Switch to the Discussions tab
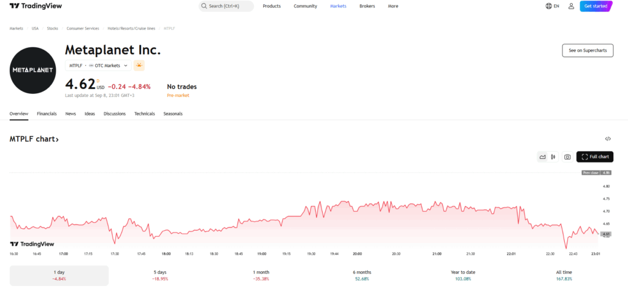The image size is (628, 289). pyautogui.click(x=115, y=114)
